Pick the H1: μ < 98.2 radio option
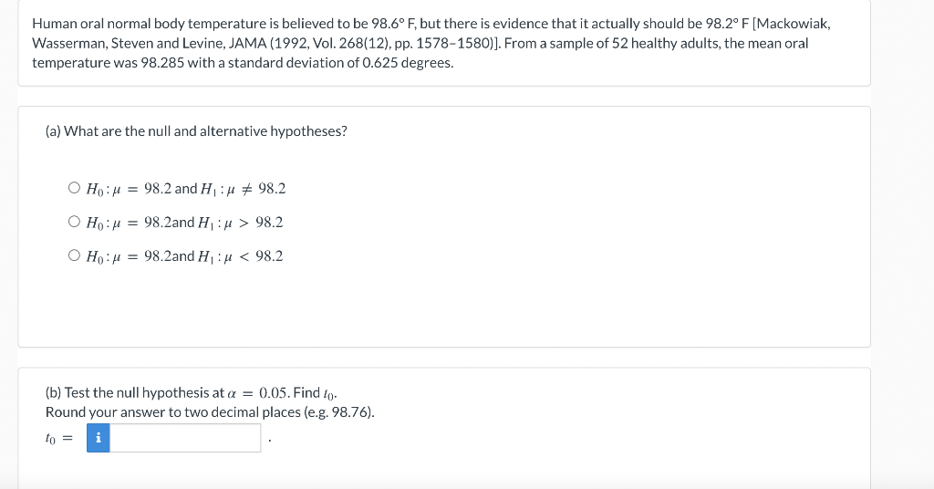934x489 pixels. pos(74,256)
